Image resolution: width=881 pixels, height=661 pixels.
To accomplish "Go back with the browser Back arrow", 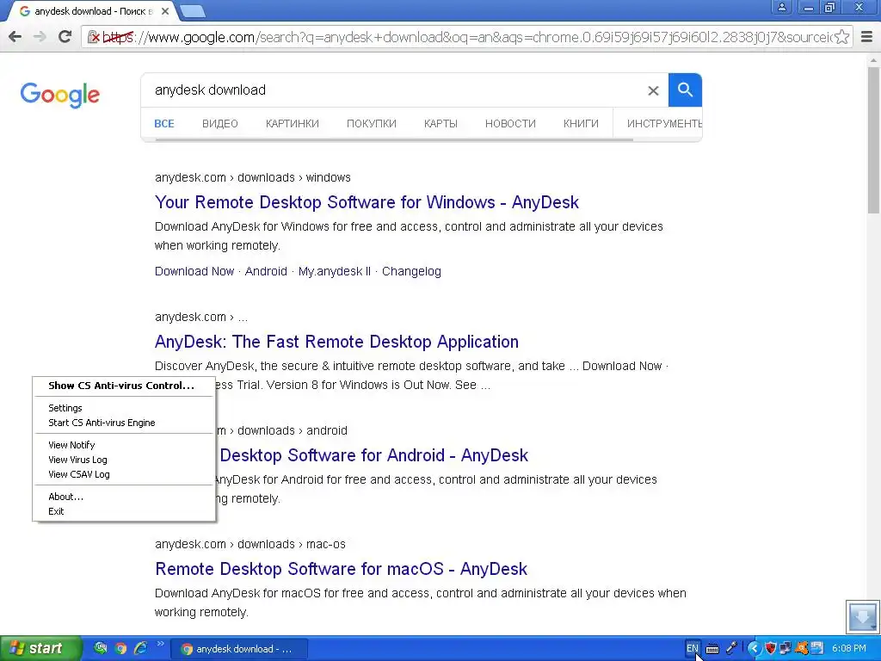I will (x=15, y=37).
